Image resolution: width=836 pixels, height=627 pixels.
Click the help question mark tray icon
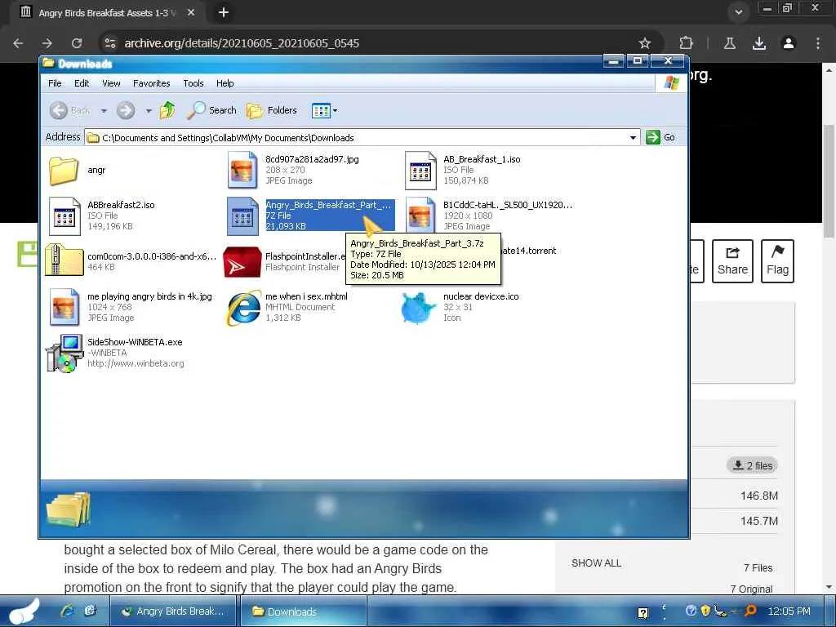[691, 611]
